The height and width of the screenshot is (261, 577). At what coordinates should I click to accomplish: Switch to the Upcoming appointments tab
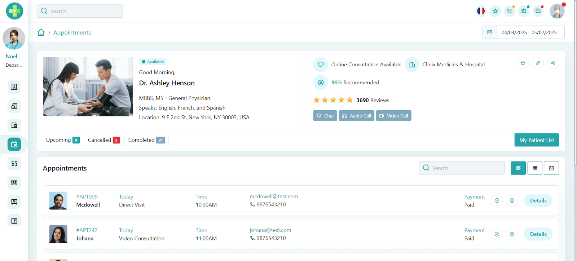[x=63, y=140]
